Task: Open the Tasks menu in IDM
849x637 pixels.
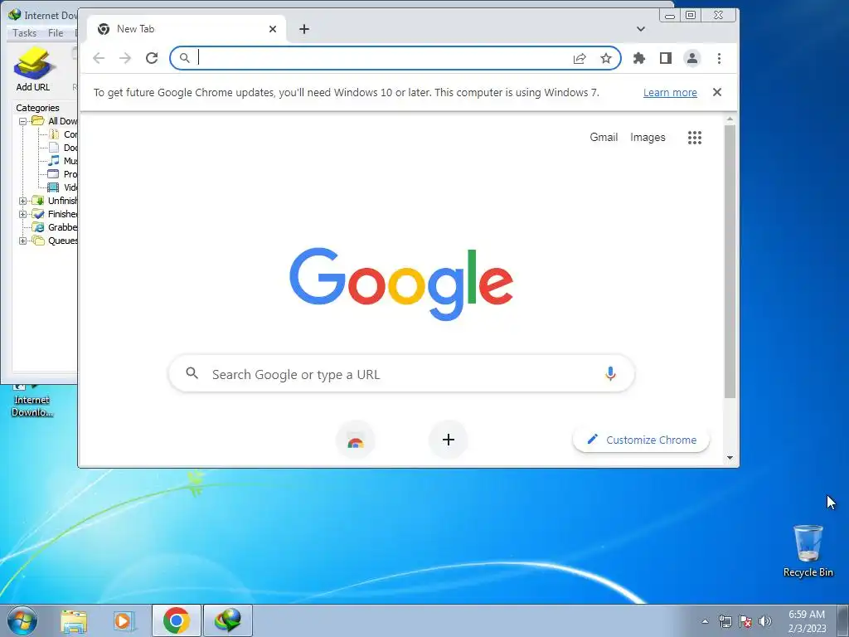Action: (x=24, y=33)
